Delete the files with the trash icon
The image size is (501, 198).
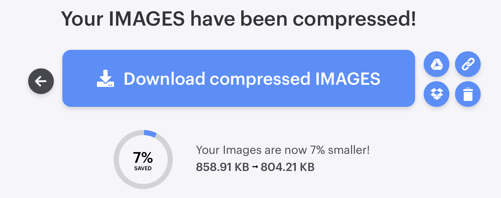coord(468,94)
